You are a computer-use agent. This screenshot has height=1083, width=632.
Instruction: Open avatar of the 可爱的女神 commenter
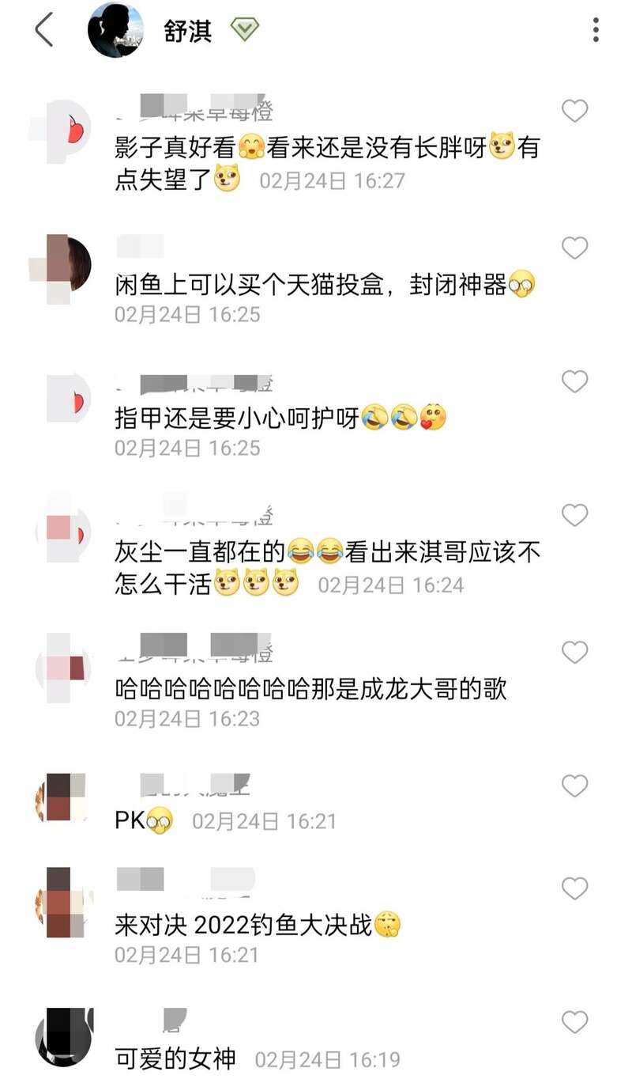(64, 1037)
